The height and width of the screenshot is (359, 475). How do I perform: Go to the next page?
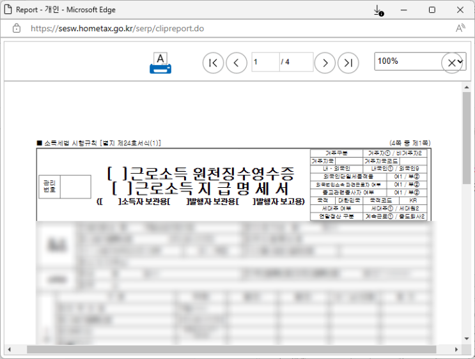point(325,63)
